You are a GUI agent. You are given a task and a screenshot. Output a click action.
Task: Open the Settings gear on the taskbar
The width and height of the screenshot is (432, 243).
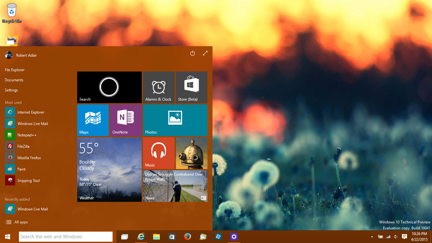tap(234, 237)
